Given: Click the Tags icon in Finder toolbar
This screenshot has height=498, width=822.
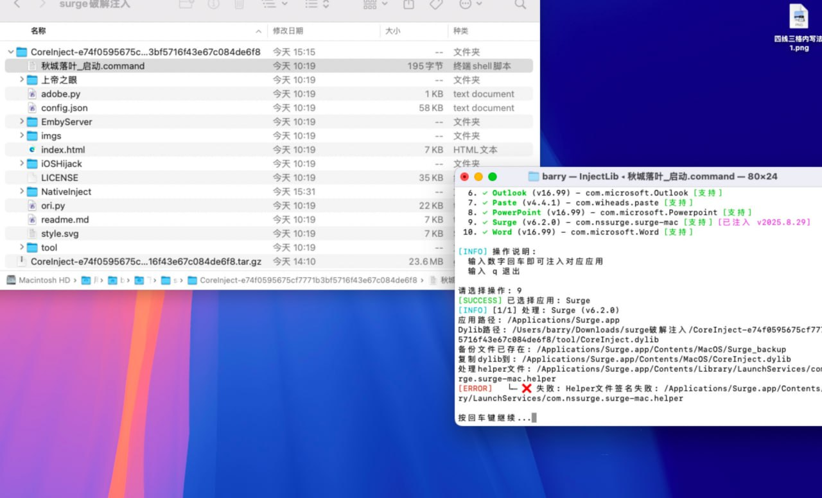Looking at the screenshot, I should click(x=436, y=4).
